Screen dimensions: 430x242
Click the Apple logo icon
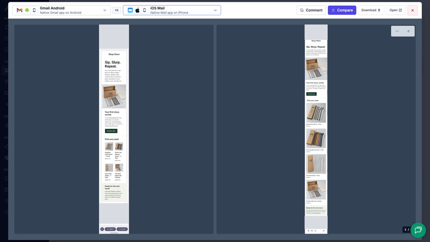point(138,10)
